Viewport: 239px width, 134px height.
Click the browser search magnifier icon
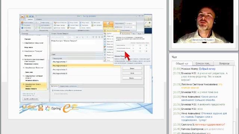[x=146, y=23]
